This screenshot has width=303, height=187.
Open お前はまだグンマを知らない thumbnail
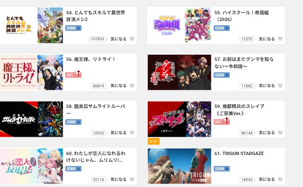[179, 72]
